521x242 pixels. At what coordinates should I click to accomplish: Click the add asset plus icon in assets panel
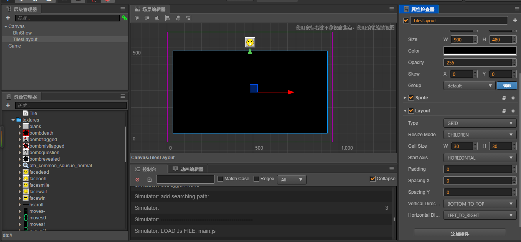click(x=8, y=105)
